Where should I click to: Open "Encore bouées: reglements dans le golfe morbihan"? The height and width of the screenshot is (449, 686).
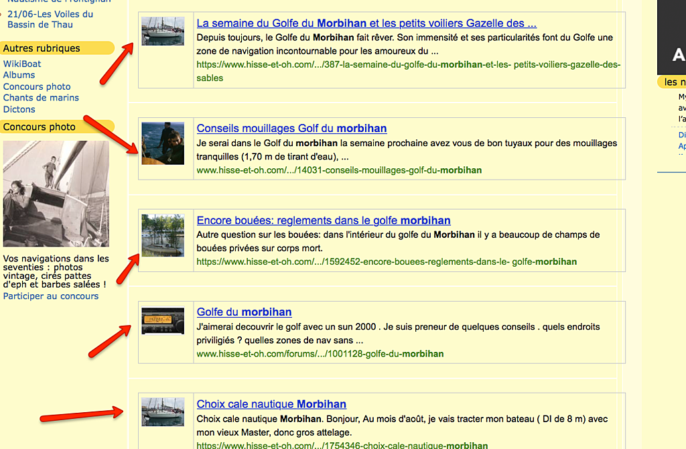click(x=324, y=220)
